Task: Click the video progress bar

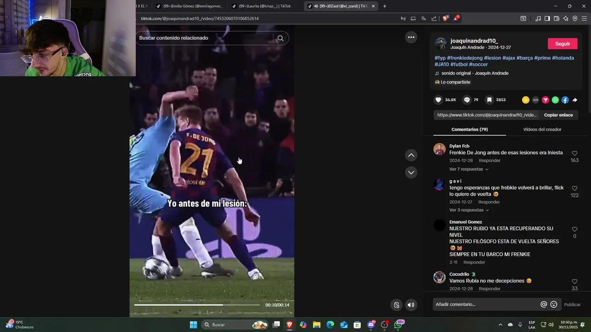Action: [x=197, y=305]
